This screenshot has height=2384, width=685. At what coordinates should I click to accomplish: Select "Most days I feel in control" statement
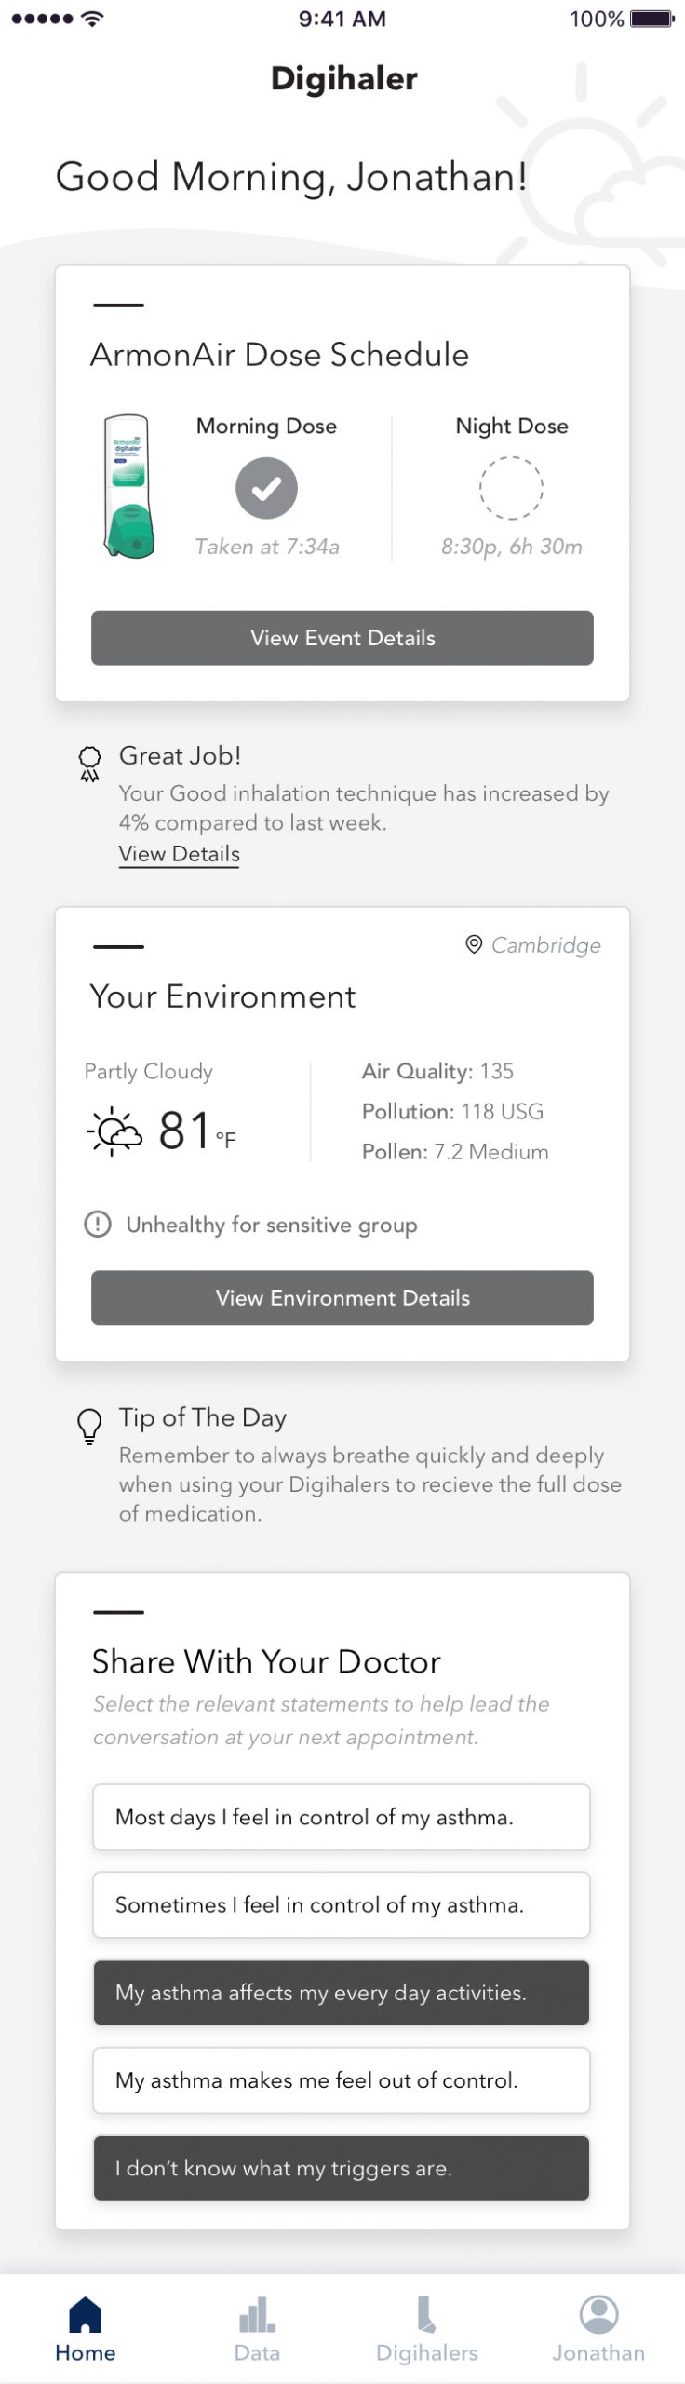click(x=342, y=1816)
